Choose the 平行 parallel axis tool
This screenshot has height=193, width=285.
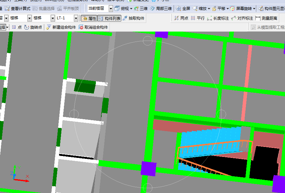click(x=198, y=18)
